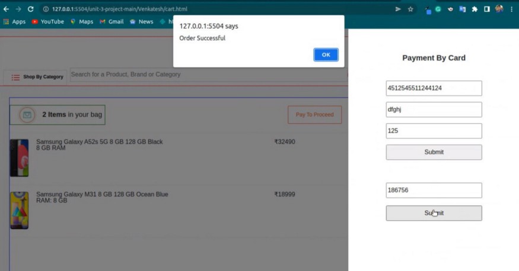The image size is (519, 271).
Task: Click the 127.0.0.1:5504 says alert title
Action: click(209, 26)
